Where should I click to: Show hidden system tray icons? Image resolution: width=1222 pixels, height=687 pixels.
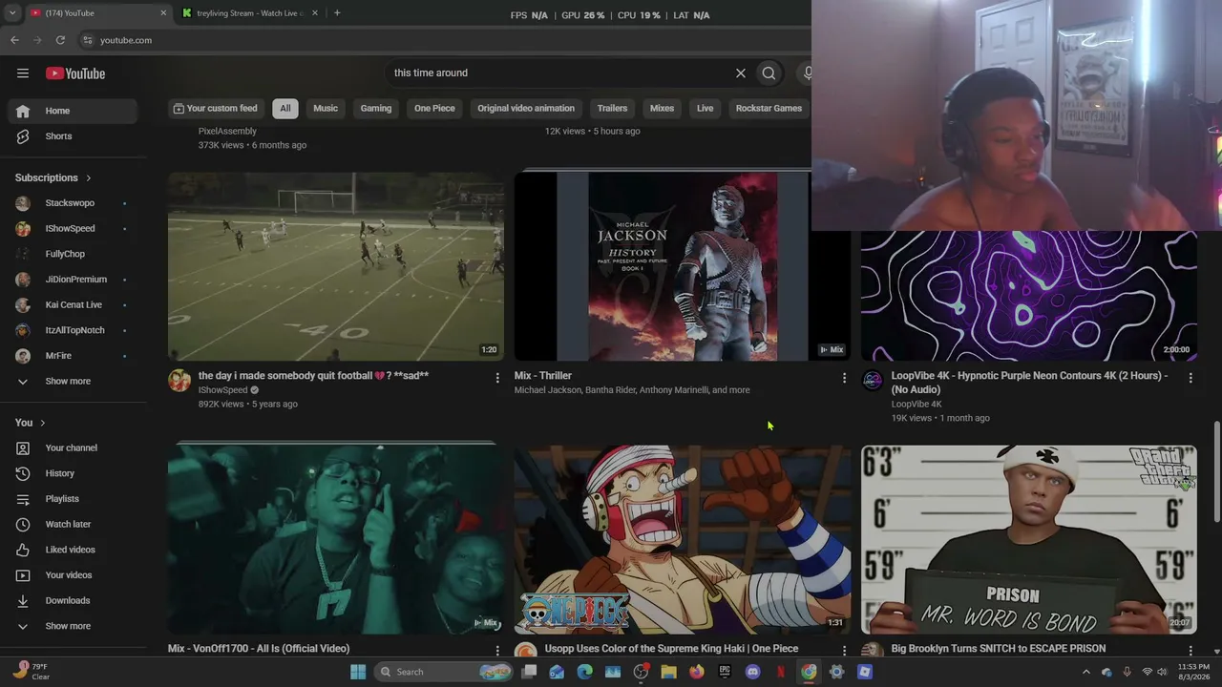[1085, 672]
